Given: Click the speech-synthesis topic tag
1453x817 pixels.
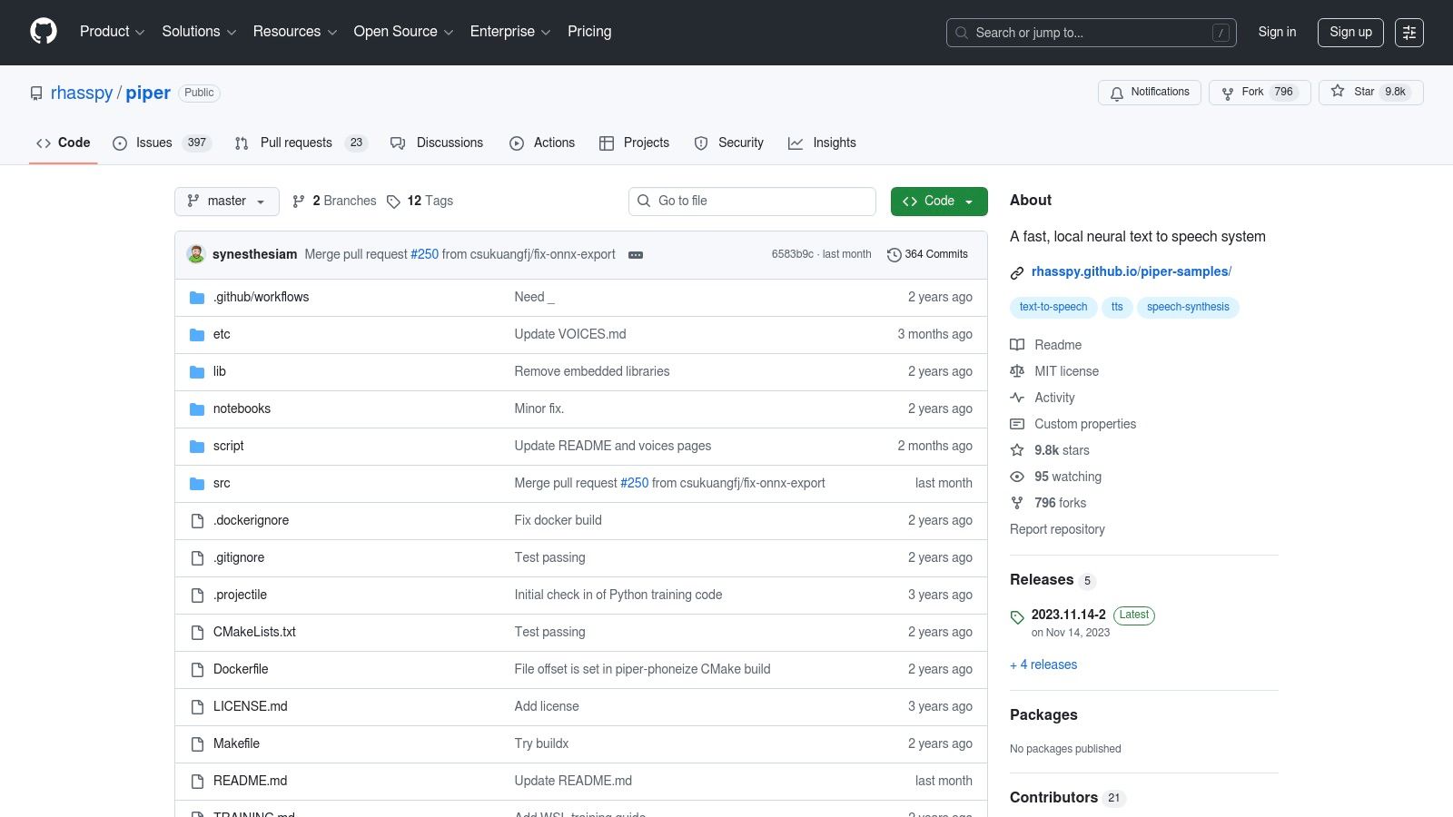Looking at the screenshot, I should pos(1188,308).
